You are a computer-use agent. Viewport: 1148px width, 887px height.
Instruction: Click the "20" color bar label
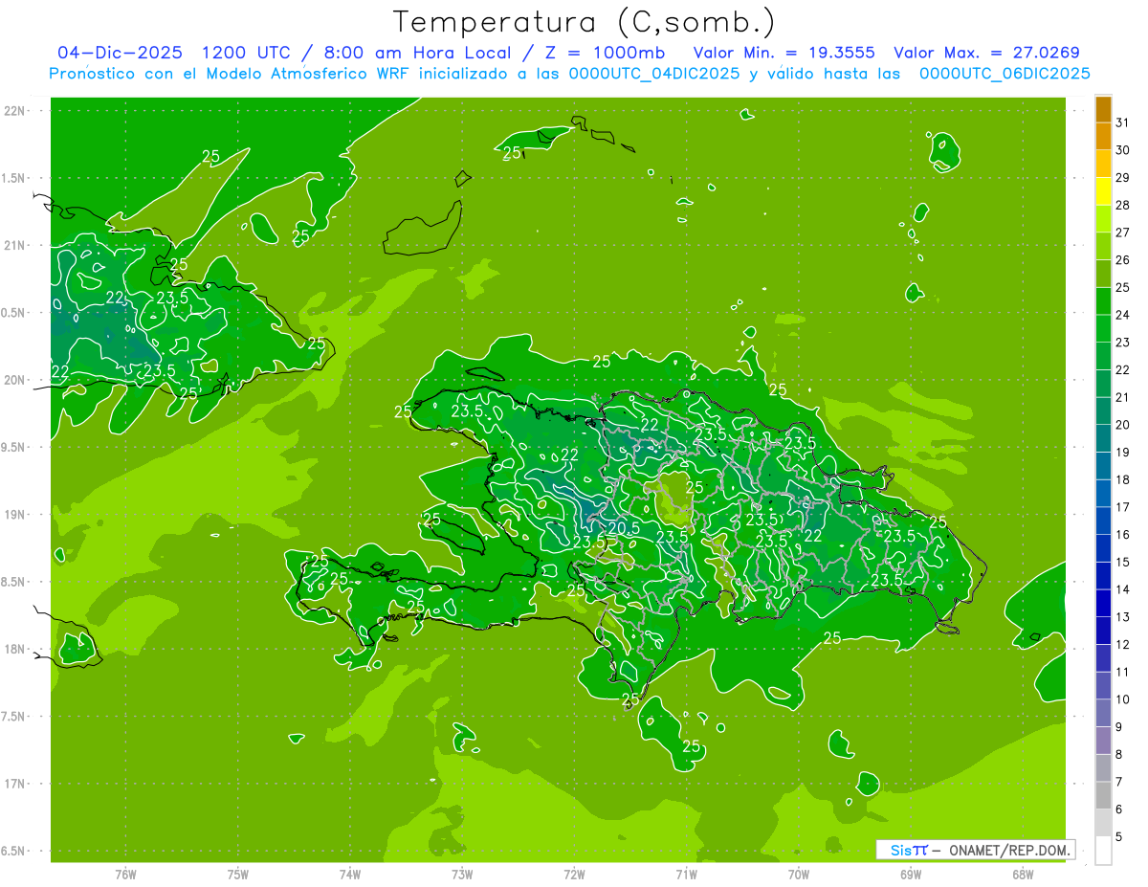1122,424
